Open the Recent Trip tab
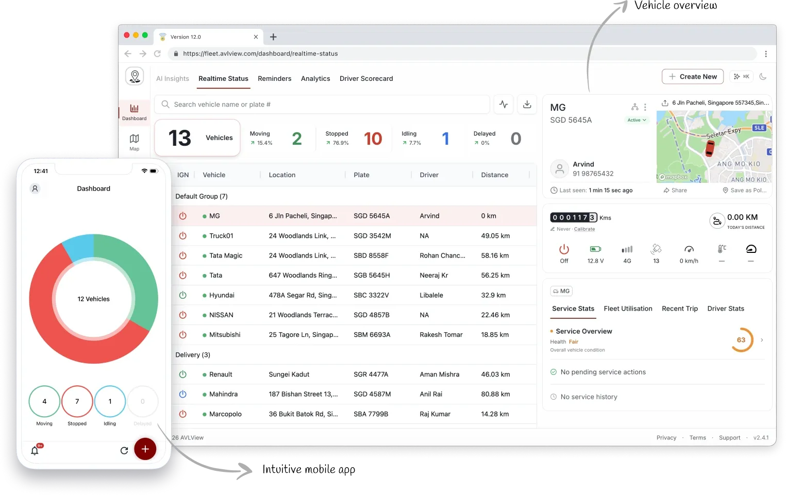 [680, 309]
